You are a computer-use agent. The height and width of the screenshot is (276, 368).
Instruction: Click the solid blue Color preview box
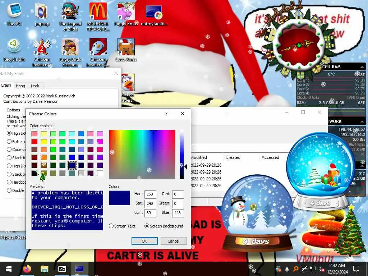tap(119, 198)
